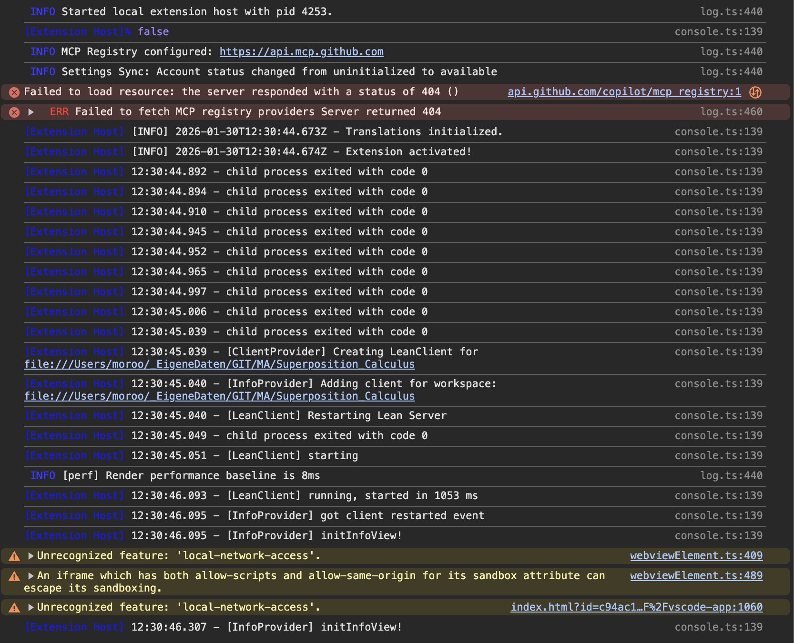Expand the iframe allow-scripts sandbox warning
This screenshot has height=643, width=794.
click(x=31, y=576)
